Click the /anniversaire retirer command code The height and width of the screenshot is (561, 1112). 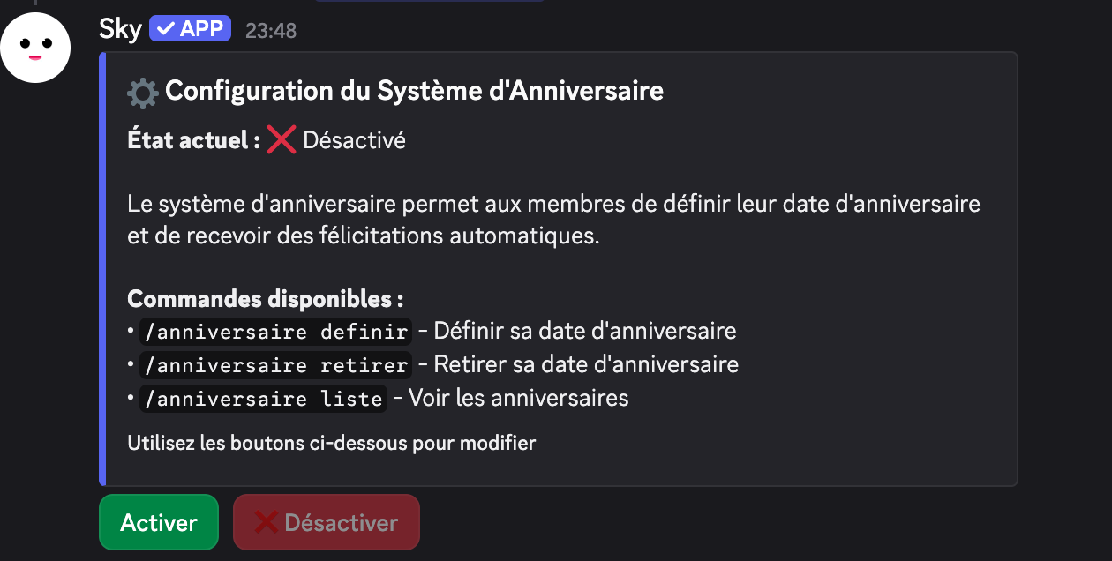pos(276,364)
